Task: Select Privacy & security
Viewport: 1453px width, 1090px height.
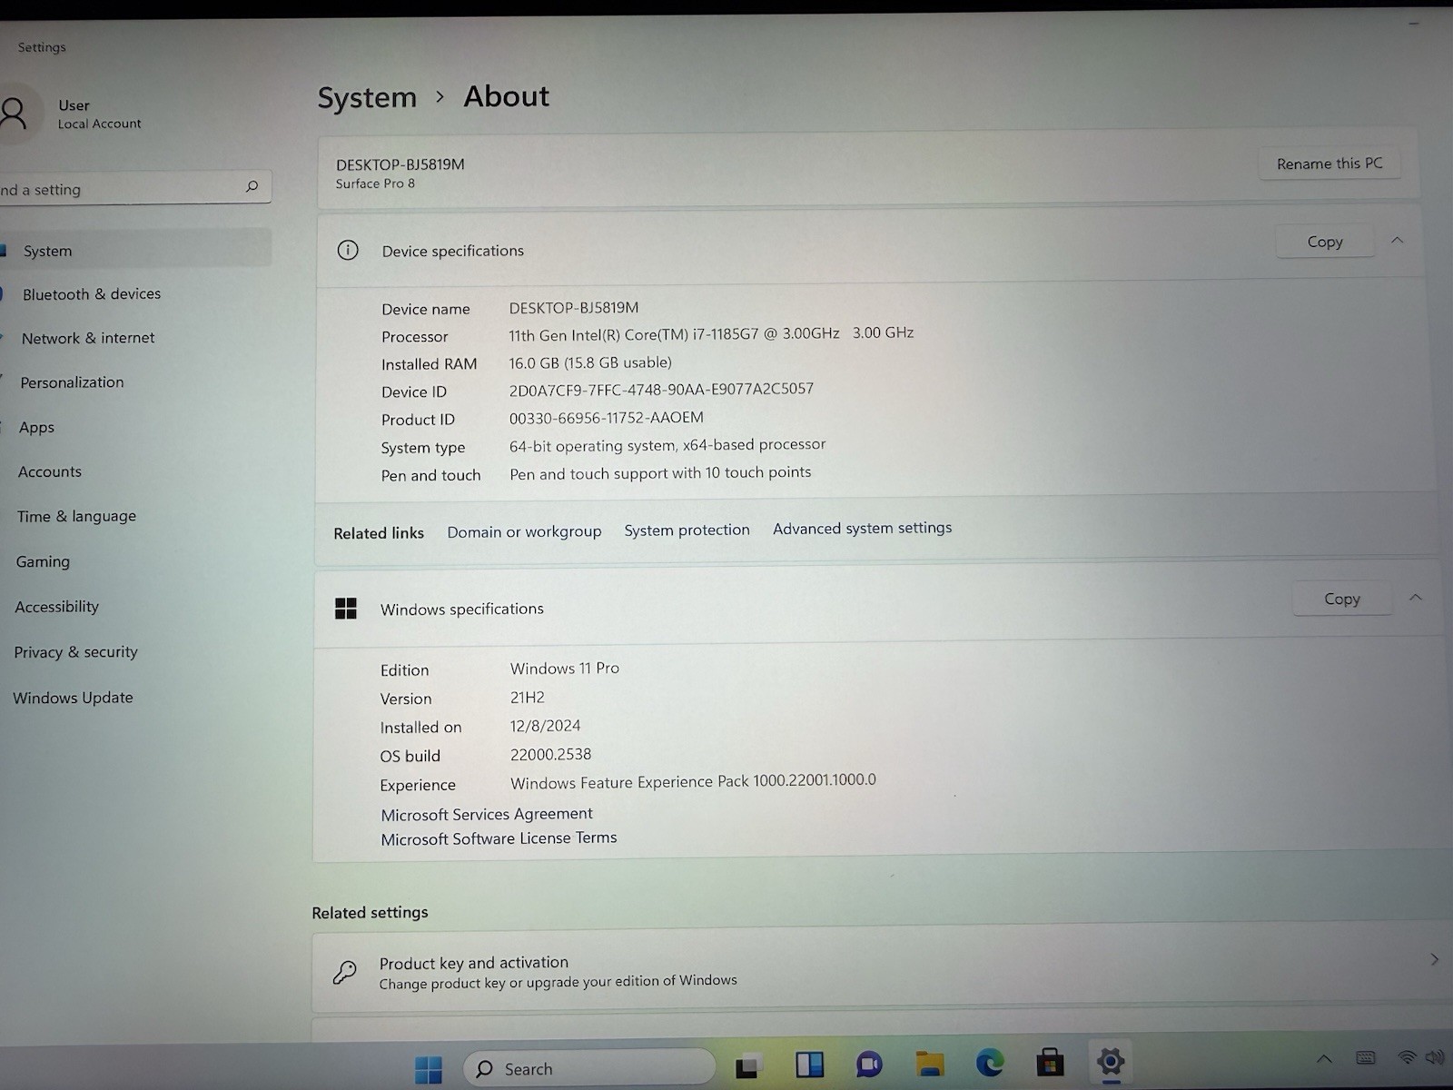Action: coord(75,651)
